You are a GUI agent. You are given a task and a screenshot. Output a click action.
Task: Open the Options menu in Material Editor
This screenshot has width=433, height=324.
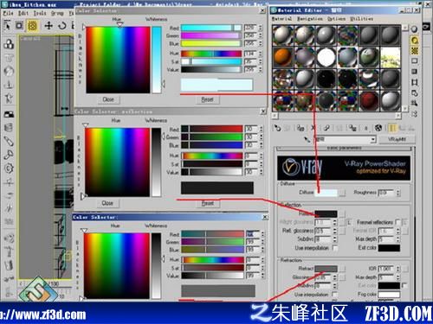point(336,19)
